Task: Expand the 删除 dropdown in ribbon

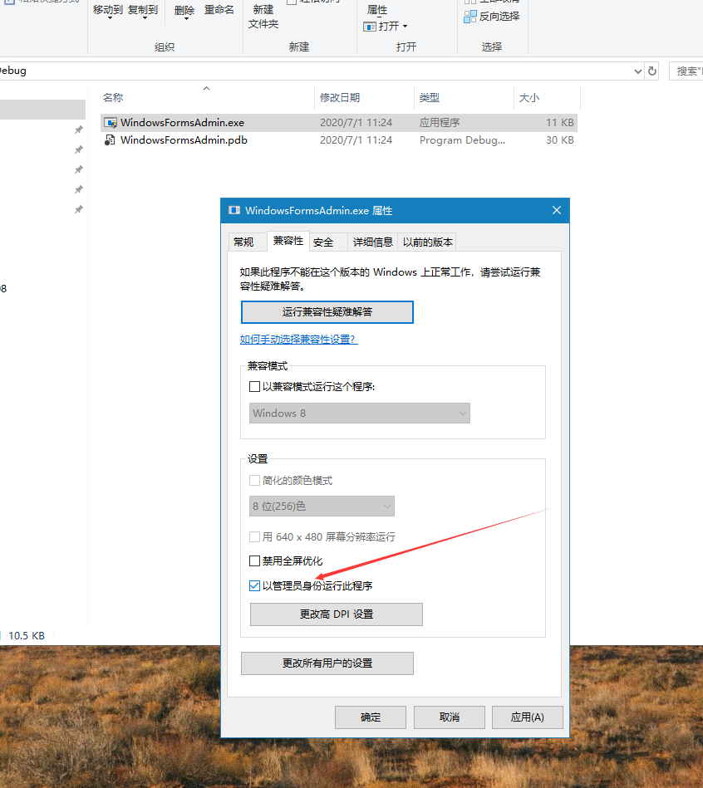Action: 186,18
